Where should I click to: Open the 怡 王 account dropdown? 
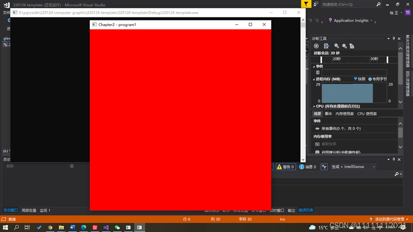396,12
